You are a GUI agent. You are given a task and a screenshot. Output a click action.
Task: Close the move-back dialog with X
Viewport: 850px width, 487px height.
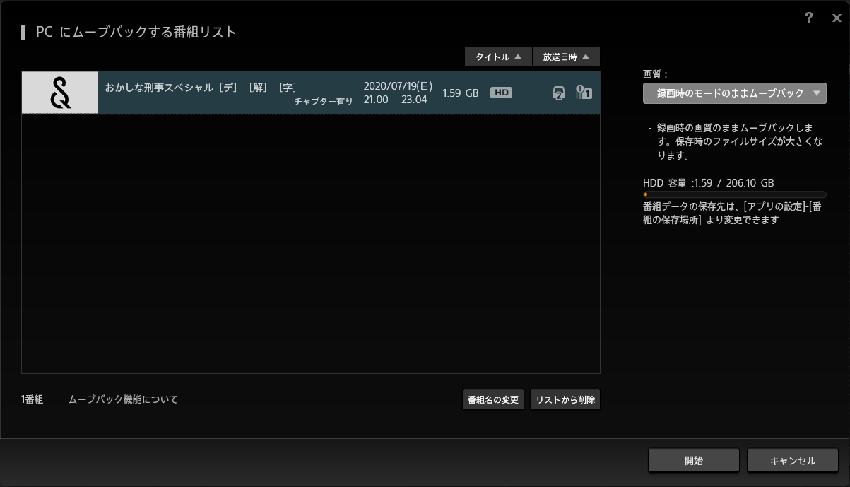(x=837, y=18)
